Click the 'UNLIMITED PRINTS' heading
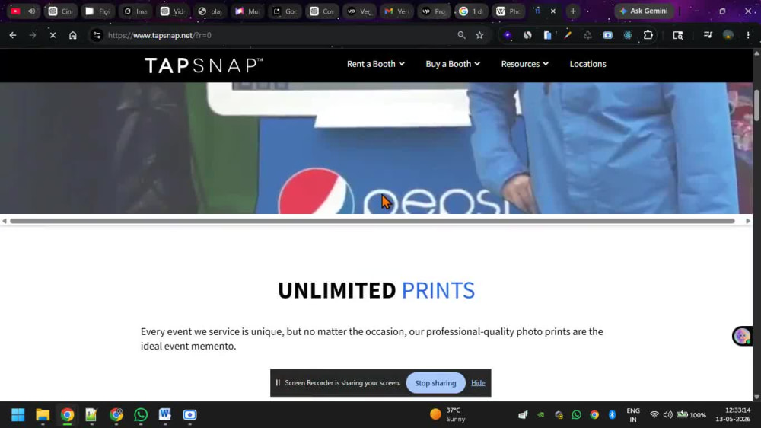 coord(376,290)
